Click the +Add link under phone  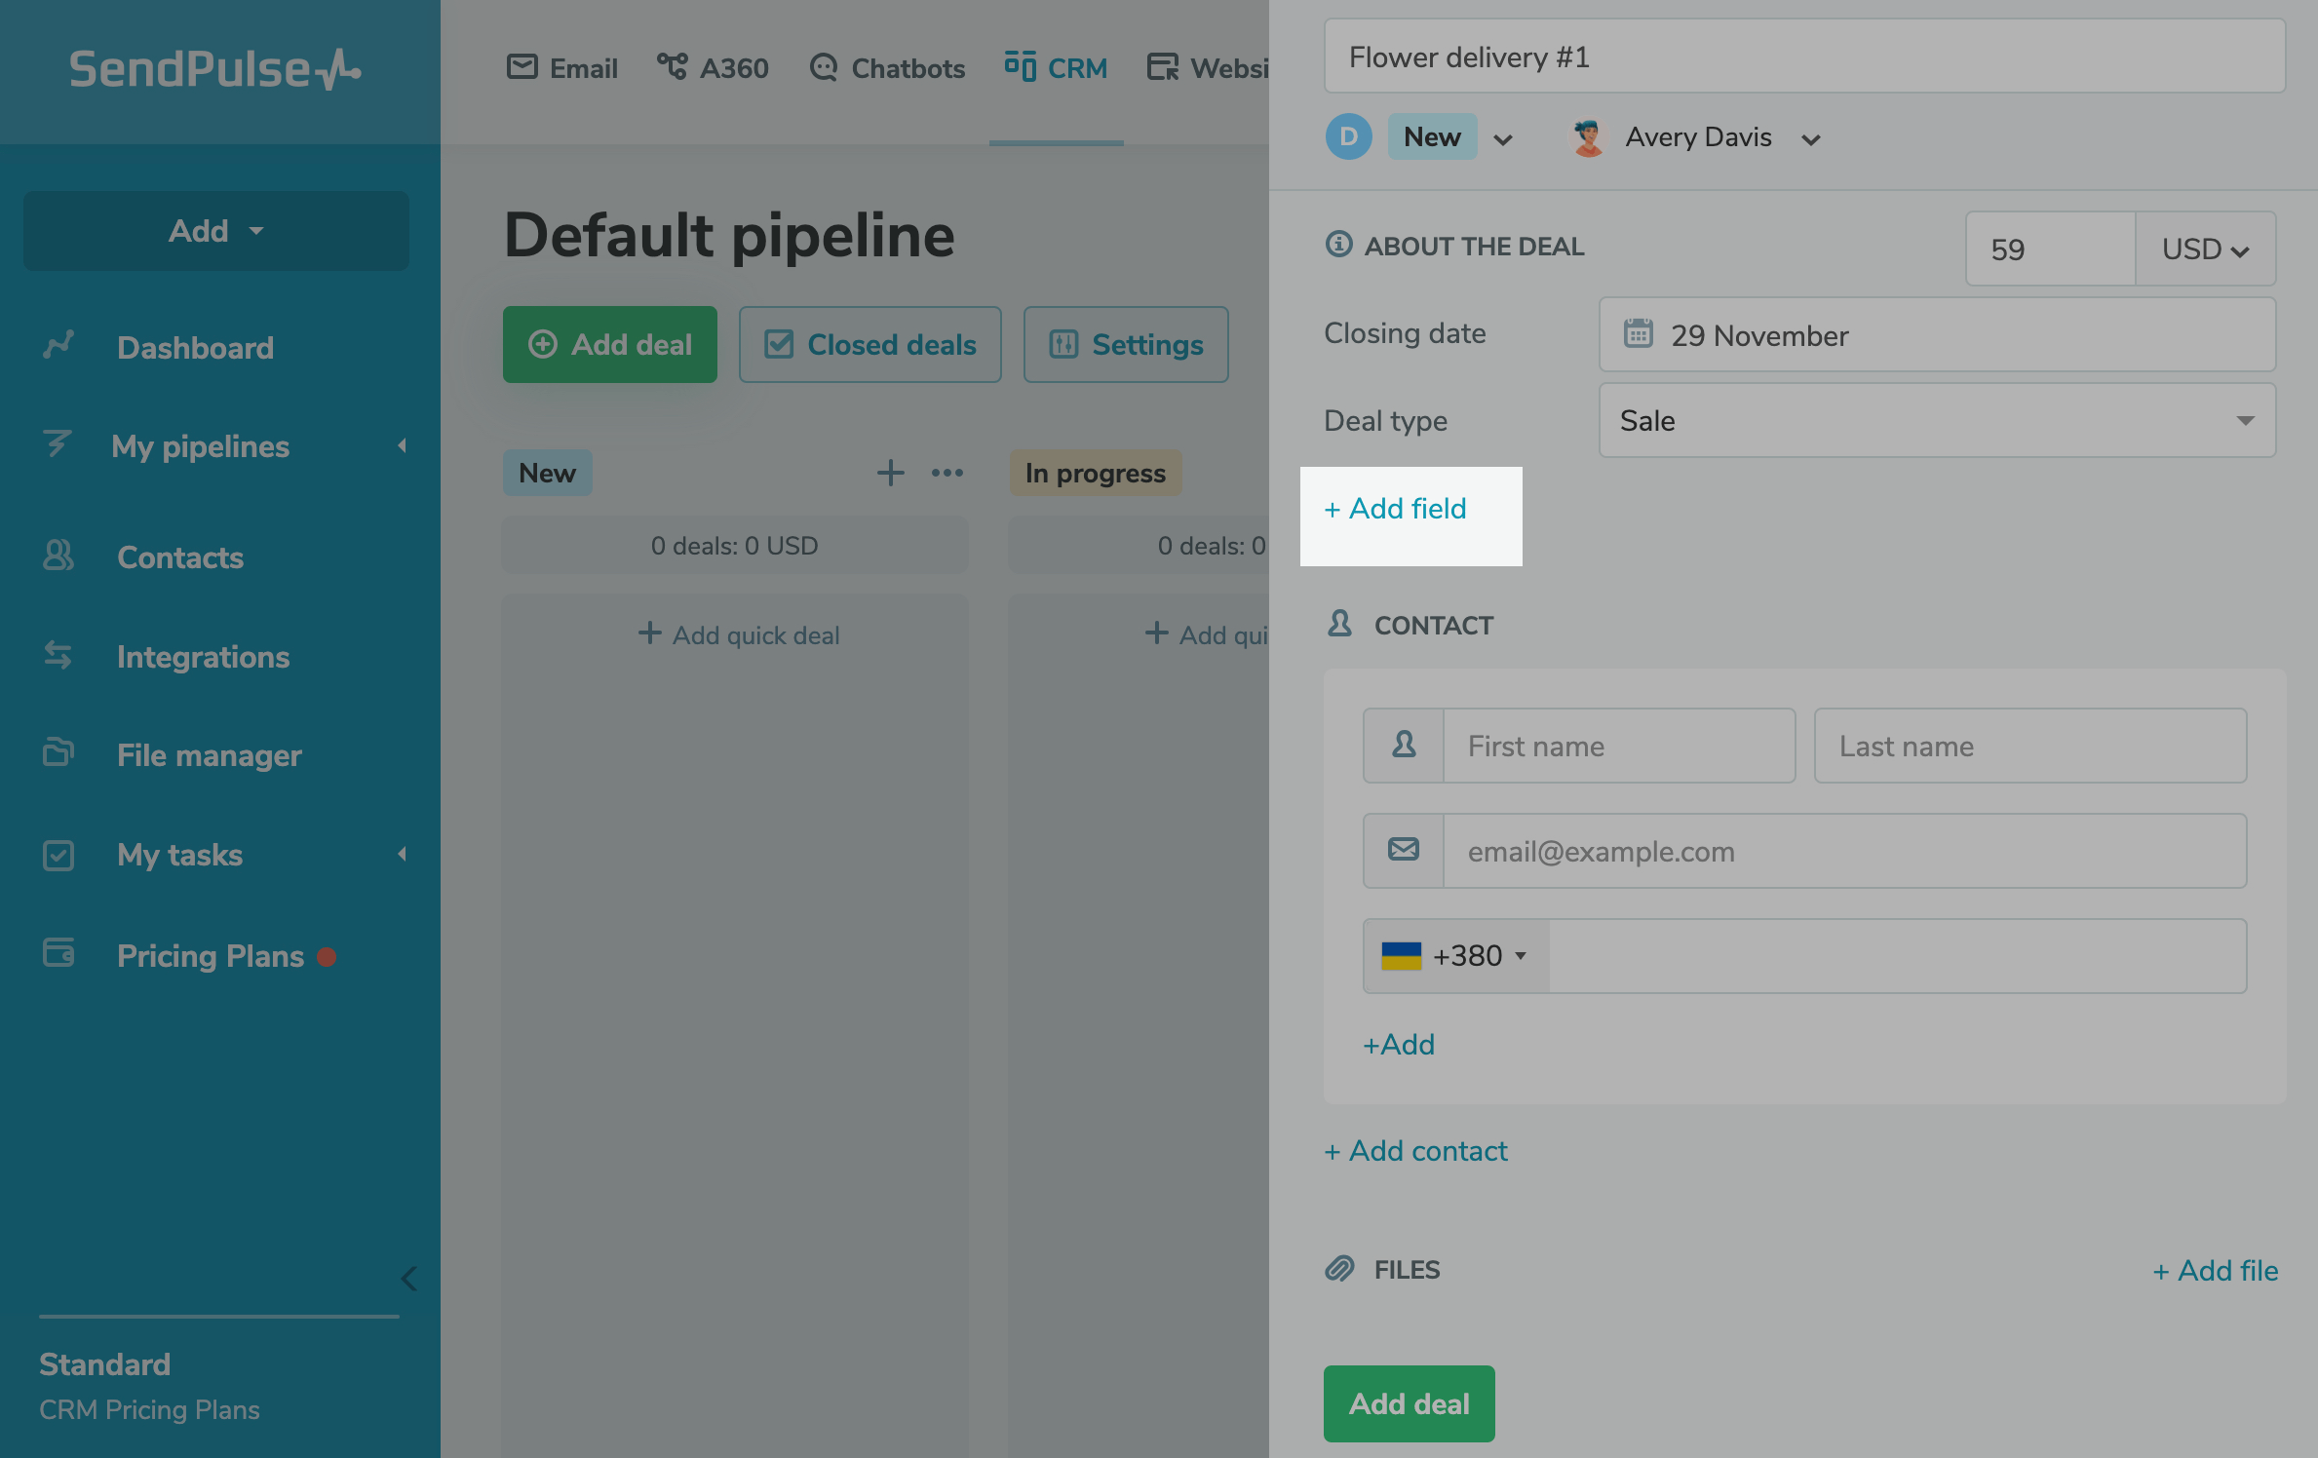[x=1399, y=1045]
